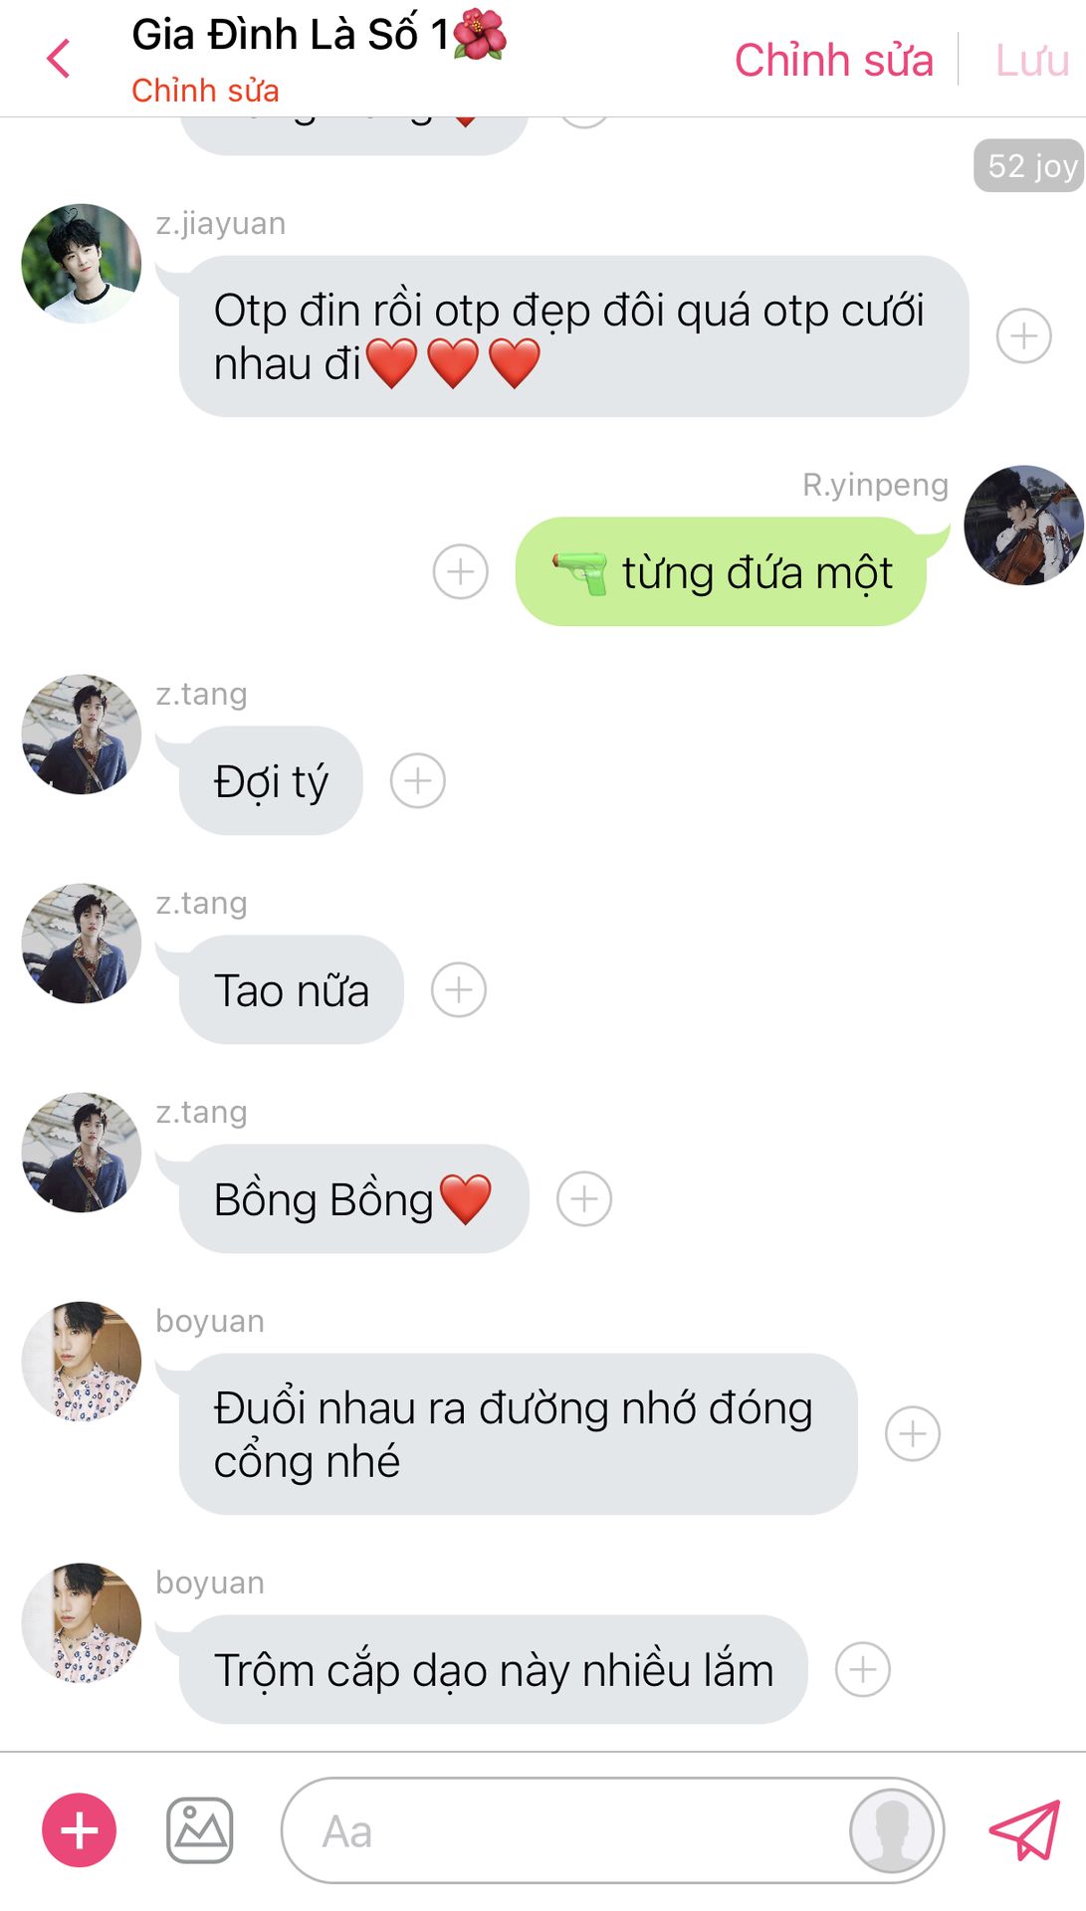
Task: Tap the '52 joy' badge
Action: [1029, 165]
